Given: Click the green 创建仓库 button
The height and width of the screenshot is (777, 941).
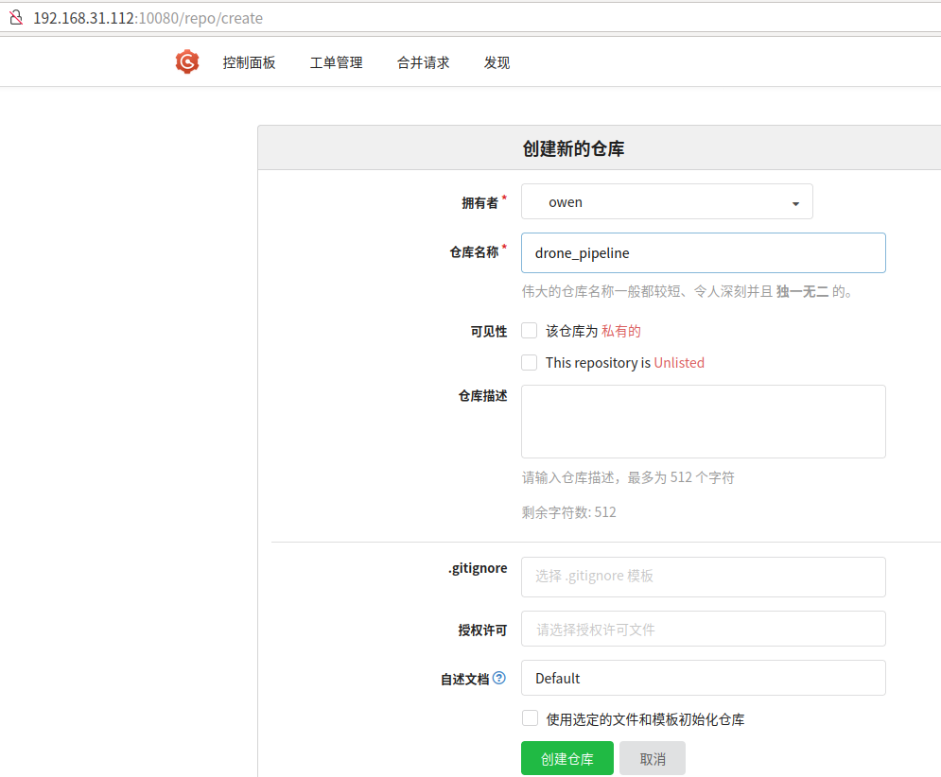Looking at the screenshot, I should [x=567, y=758].
